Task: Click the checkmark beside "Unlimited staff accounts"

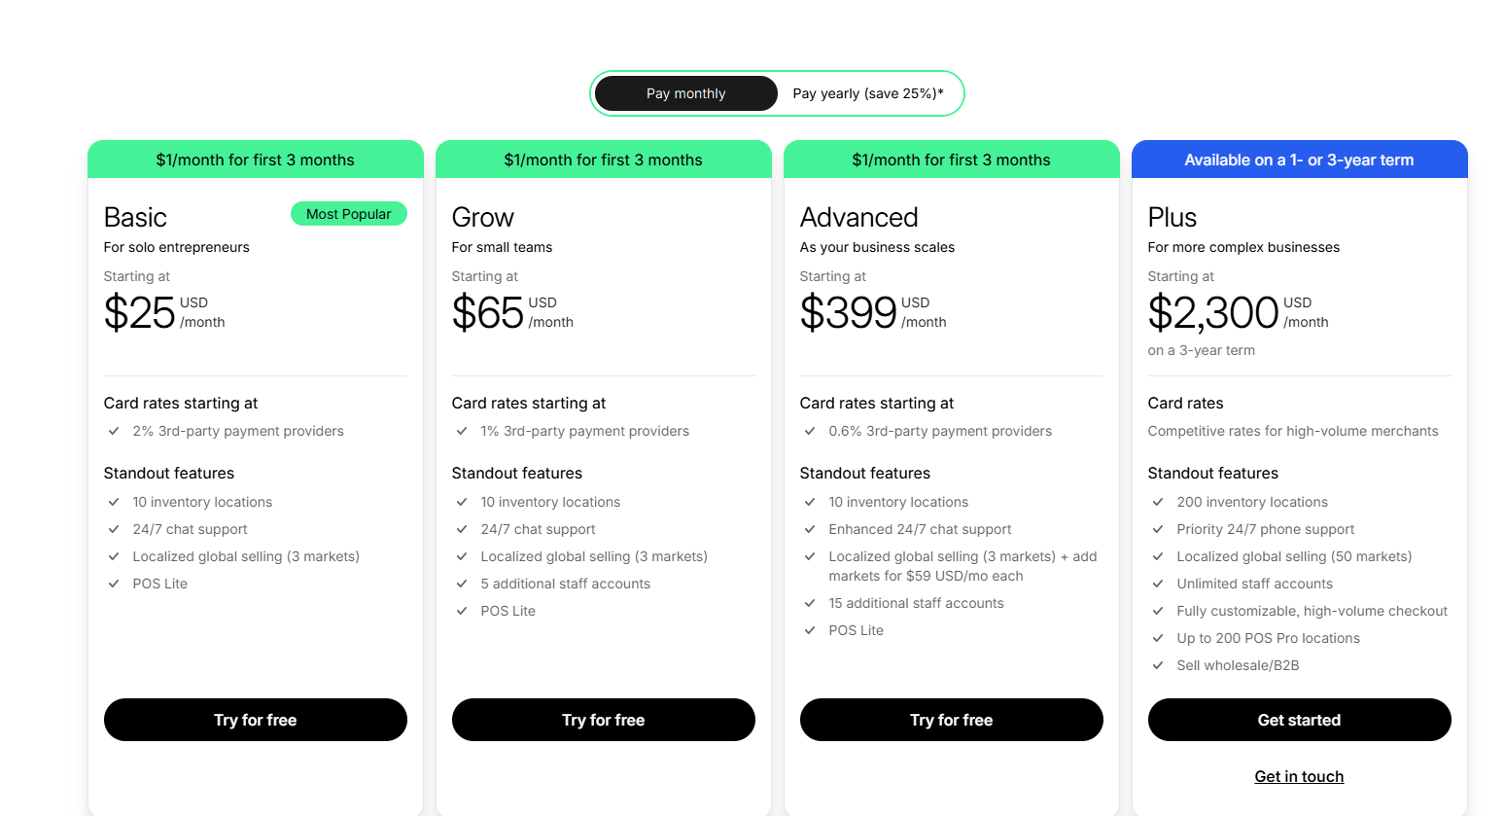Action: point(1158,584)
